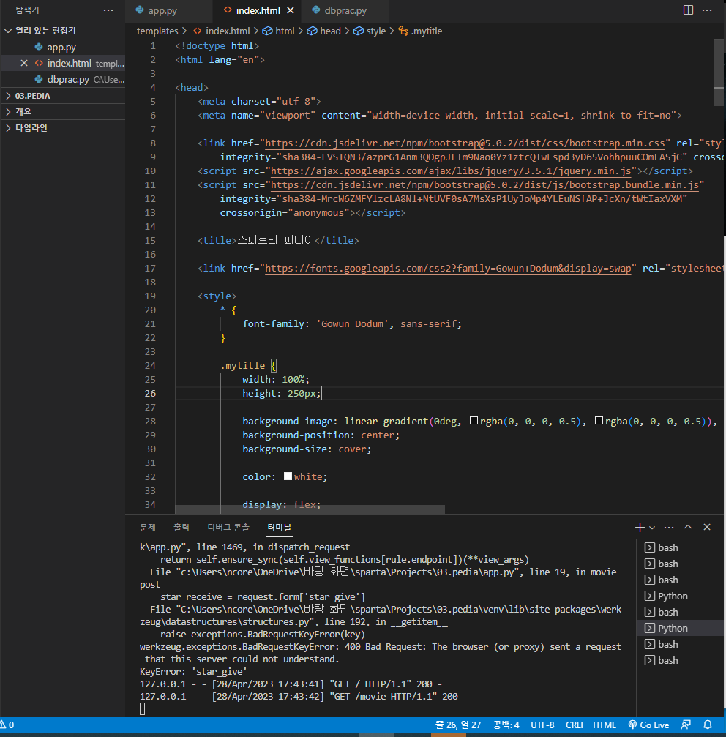Select the first Python terminal instance
The image size is (726, 737).
(680, 596)
